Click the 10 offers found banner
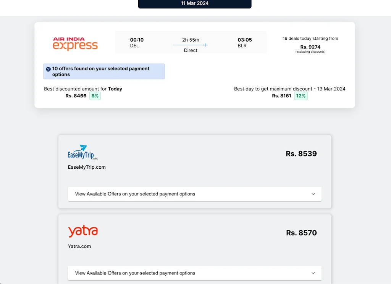This screenshot has height=284, width=391. click(x=104, y=71)
